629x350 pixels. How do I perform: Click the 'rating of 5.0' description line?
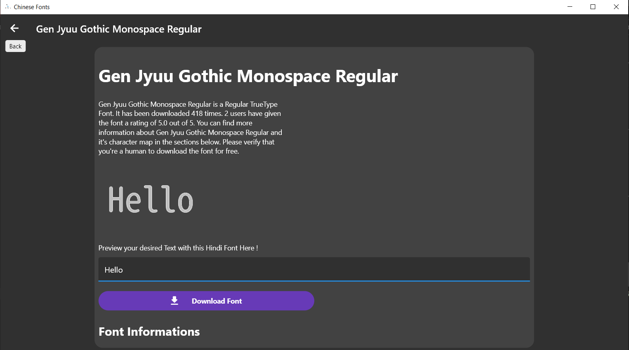pos(175,123)
